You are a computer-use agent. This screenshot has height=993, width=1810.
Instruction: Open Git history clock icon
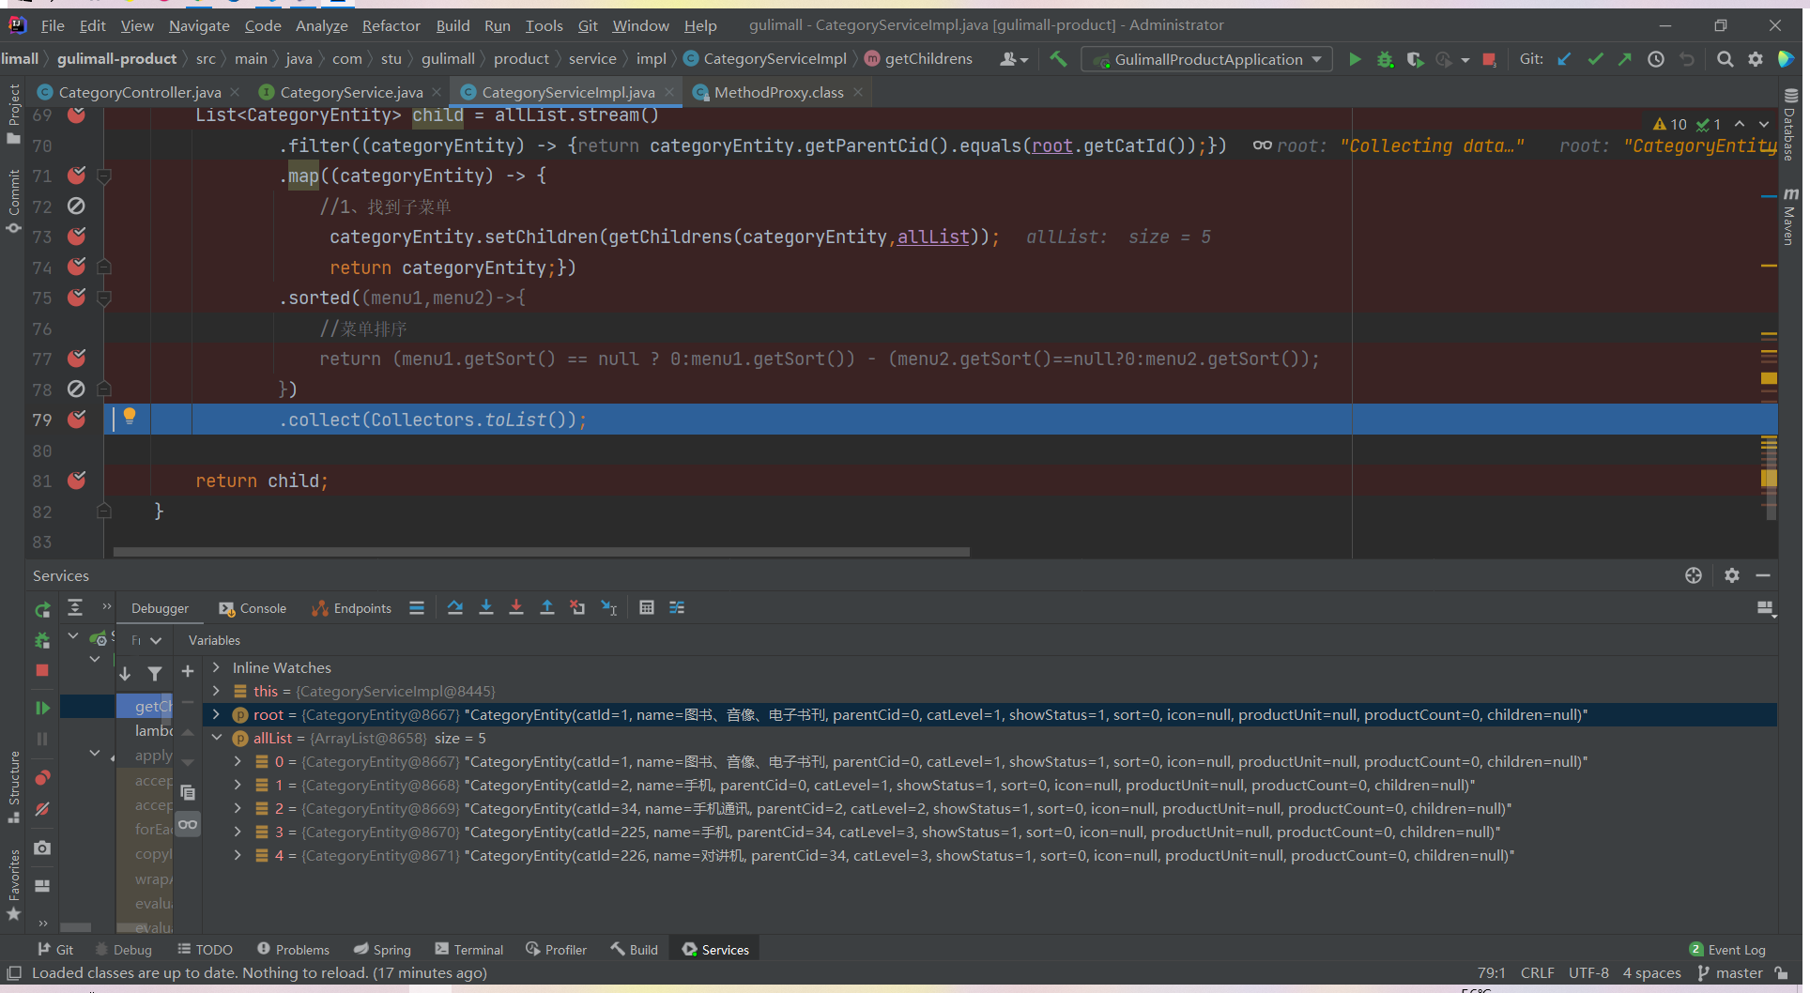1656,59
